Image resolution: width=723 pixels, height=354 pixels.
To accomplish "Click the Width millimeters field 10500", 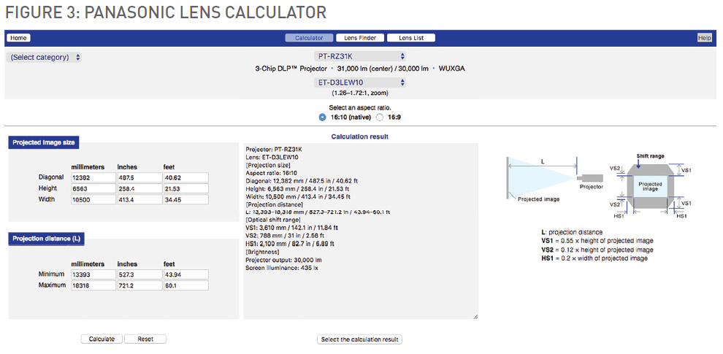I will [x=93, y=199].
